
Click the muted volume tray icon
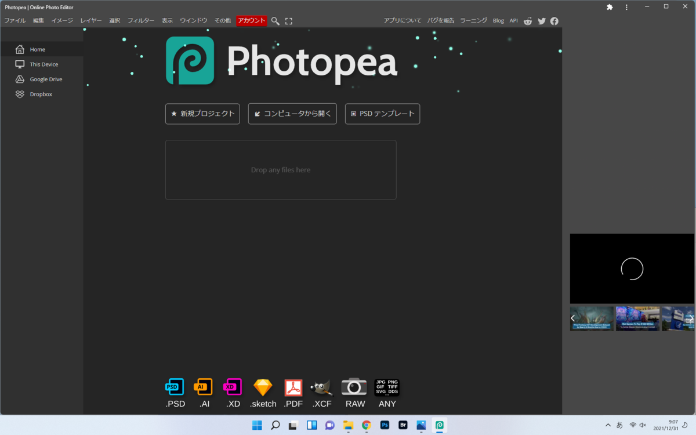pyautogui.click(x=643, y=425)
